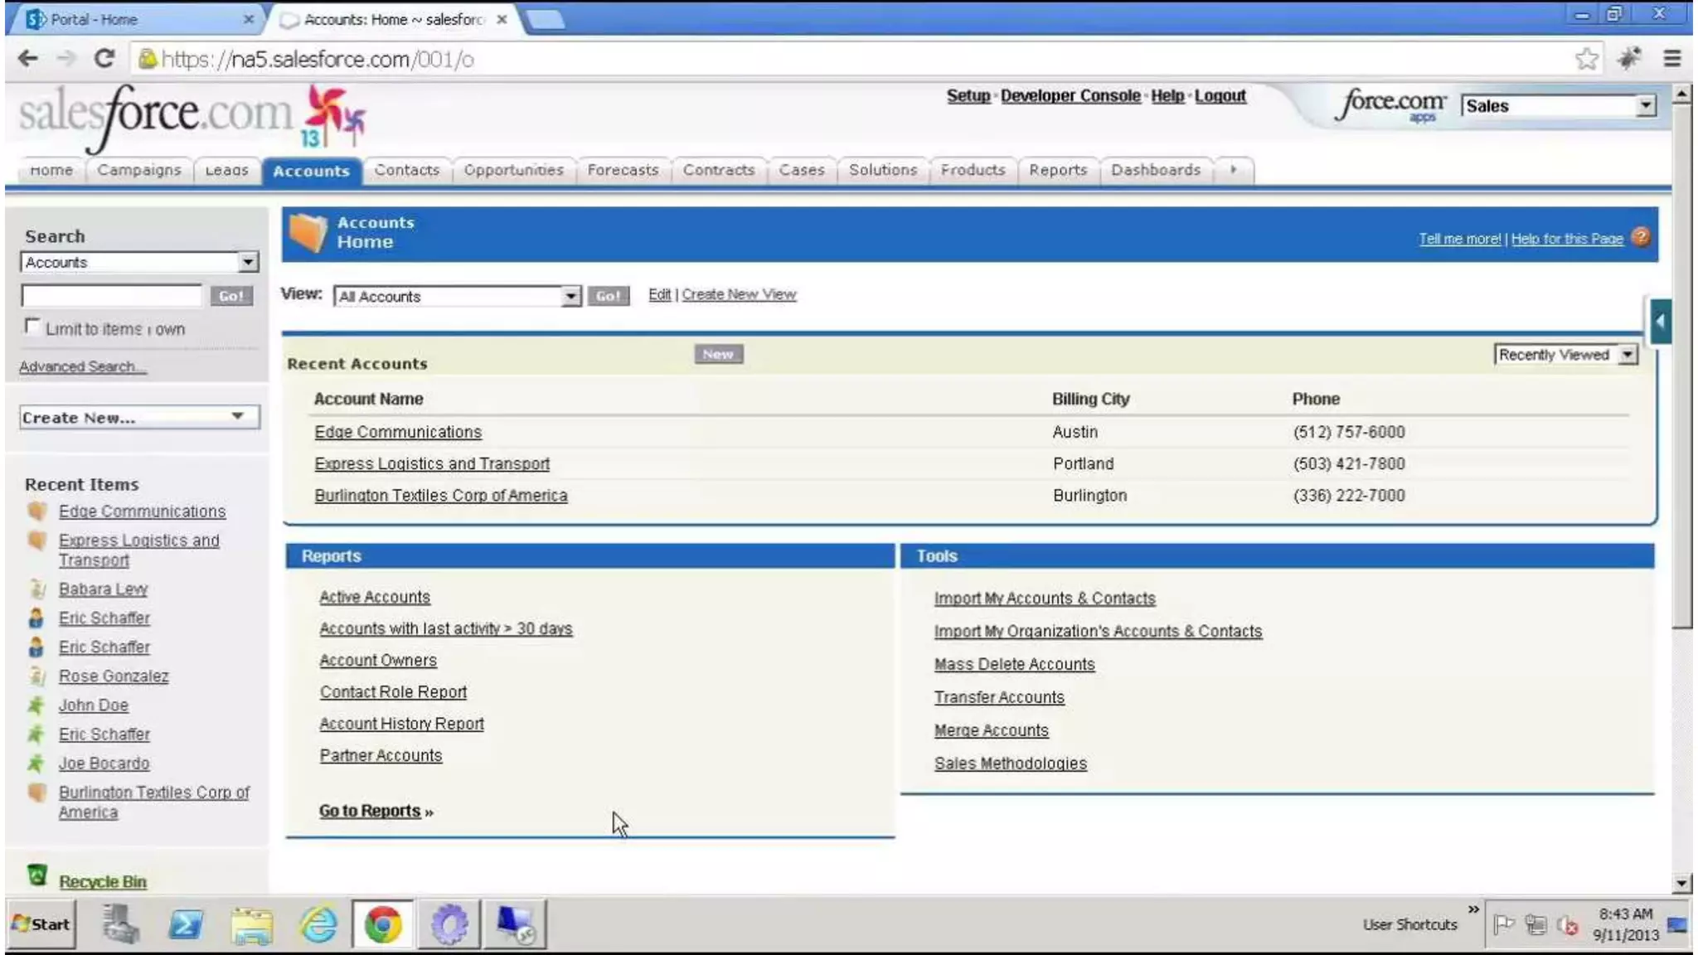The height and width of the screenshot is (955, 1698).
Task: Open Internet Explorer from taskbar
Action: [318, 923]
